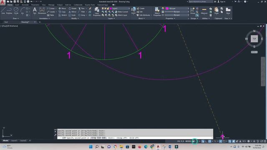Expand the Draw panel
Image resolution: width=267 pixels, height=150 pixels.
(16, 18)
